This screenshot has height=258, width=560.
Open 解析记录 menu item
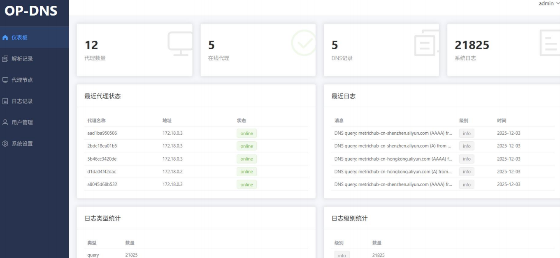point(22,59)
